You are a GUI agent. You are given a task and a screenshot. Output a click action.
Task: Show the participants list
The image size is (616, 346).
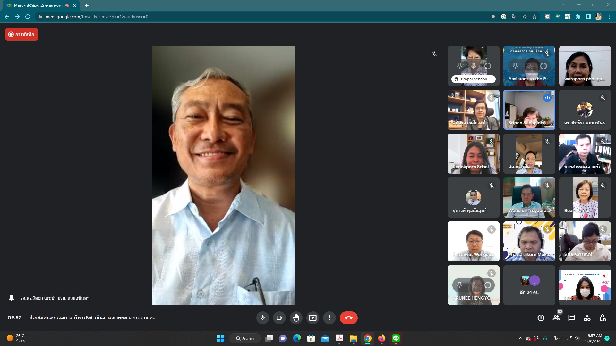pyautogui.click(x=556, y=318)
